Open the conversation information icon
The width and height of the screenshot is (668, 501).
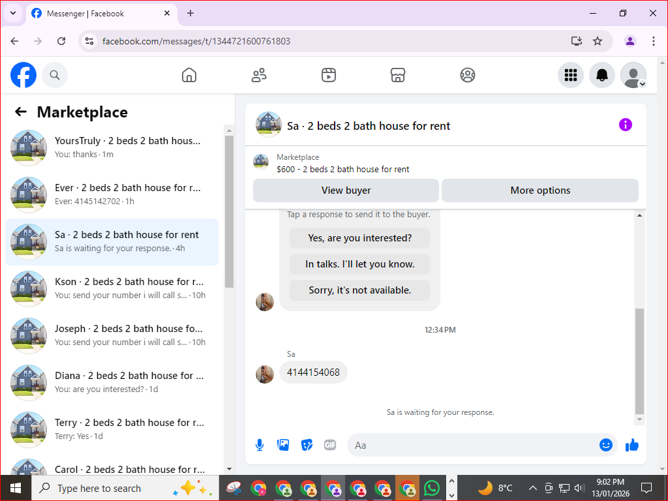click(626, 125)
